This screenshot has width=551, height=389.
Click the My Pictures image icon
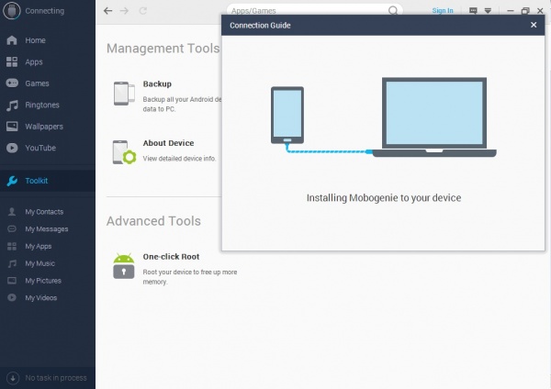[x=12, y=281]
